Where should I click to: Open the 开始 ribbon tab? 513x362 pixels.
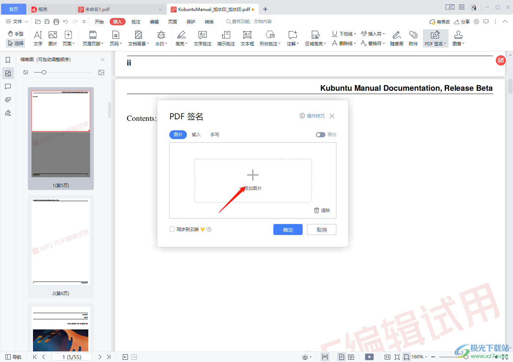pyautogui.click(x=99, y=22)
